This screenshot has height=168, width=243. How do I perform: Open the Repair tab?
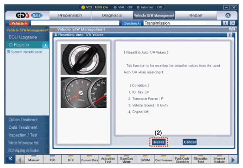196,15
